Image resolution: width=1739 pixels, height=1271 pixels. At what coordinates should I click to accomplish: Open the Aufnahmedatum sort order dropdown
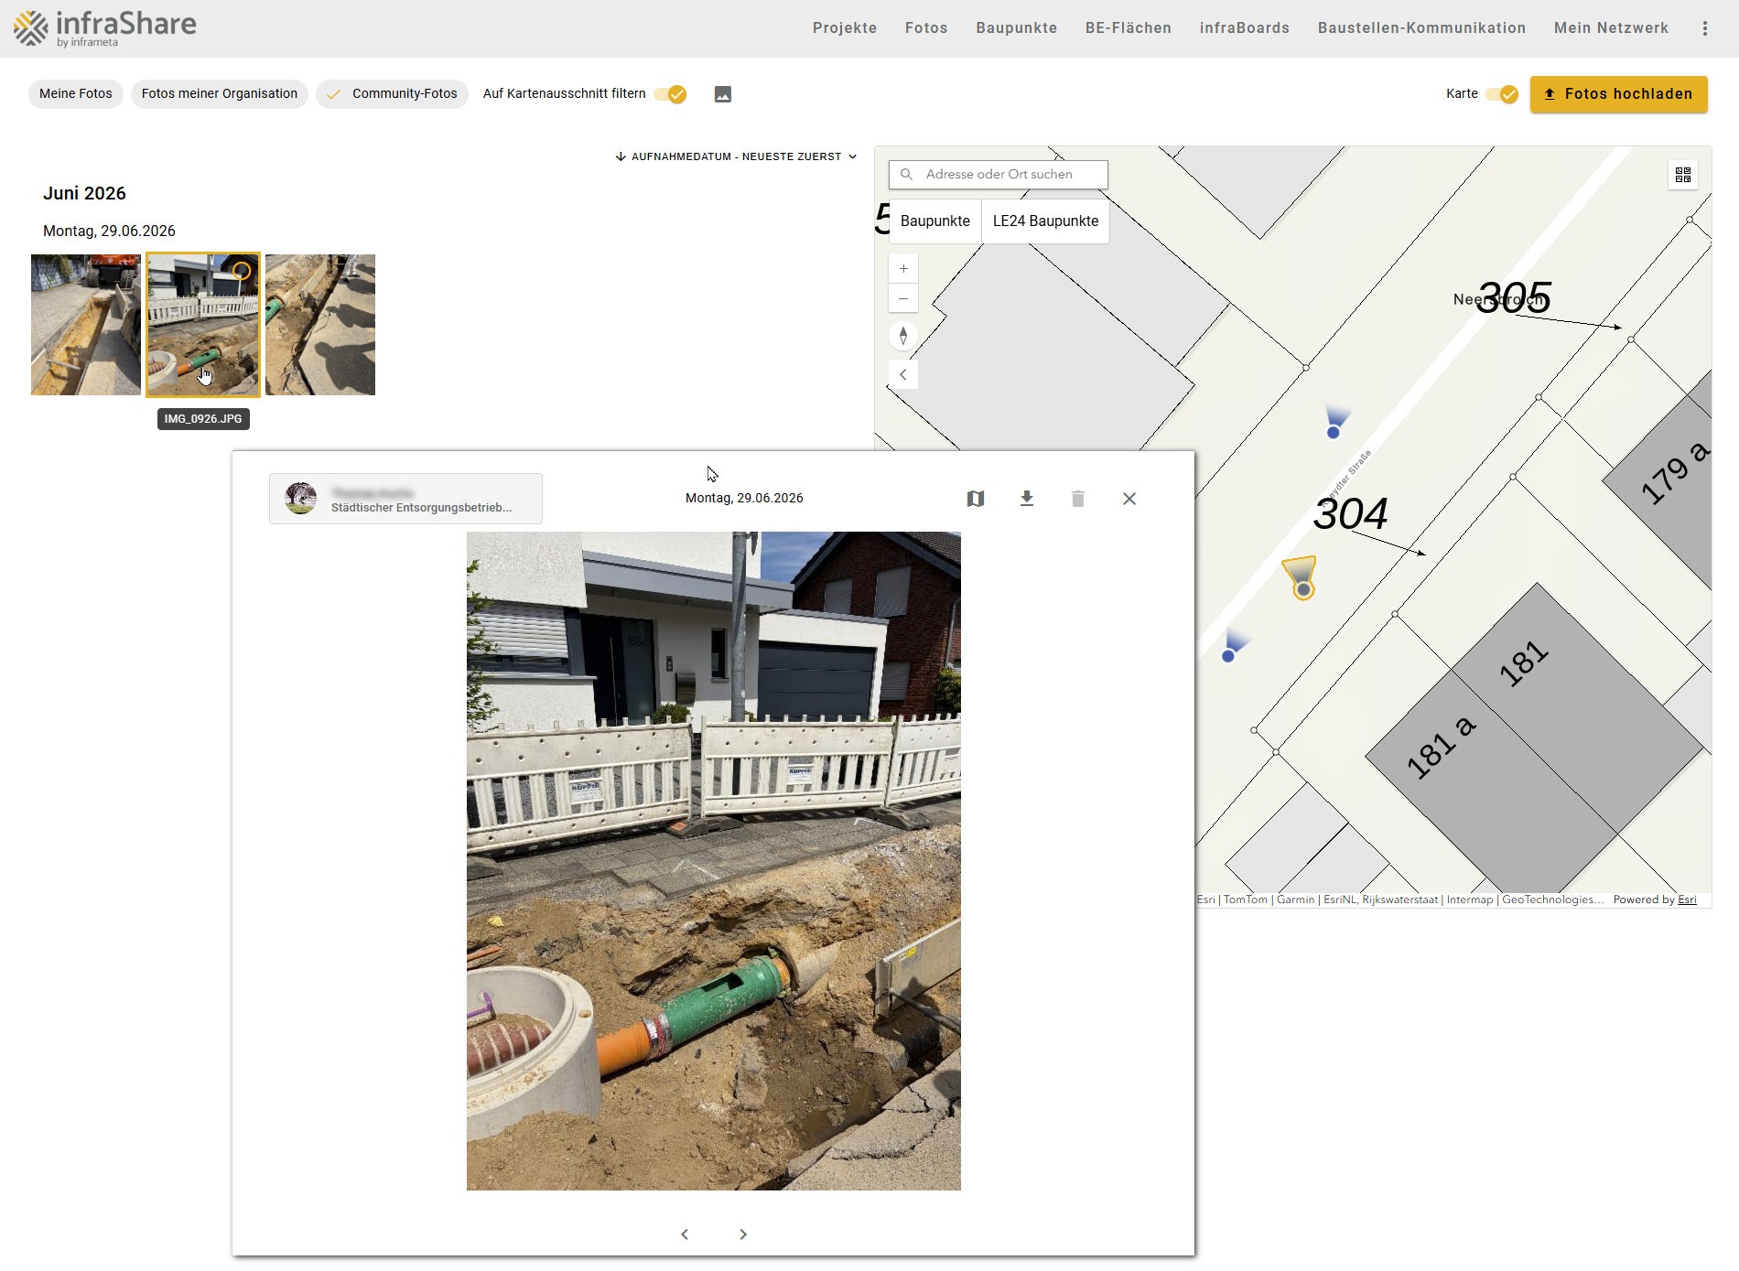(x=737, y=156)
